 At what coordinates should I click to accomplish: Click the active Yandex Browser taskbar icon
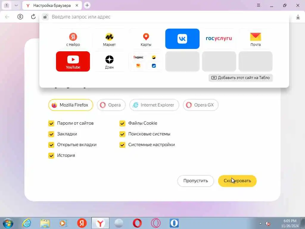click(100, 223)
